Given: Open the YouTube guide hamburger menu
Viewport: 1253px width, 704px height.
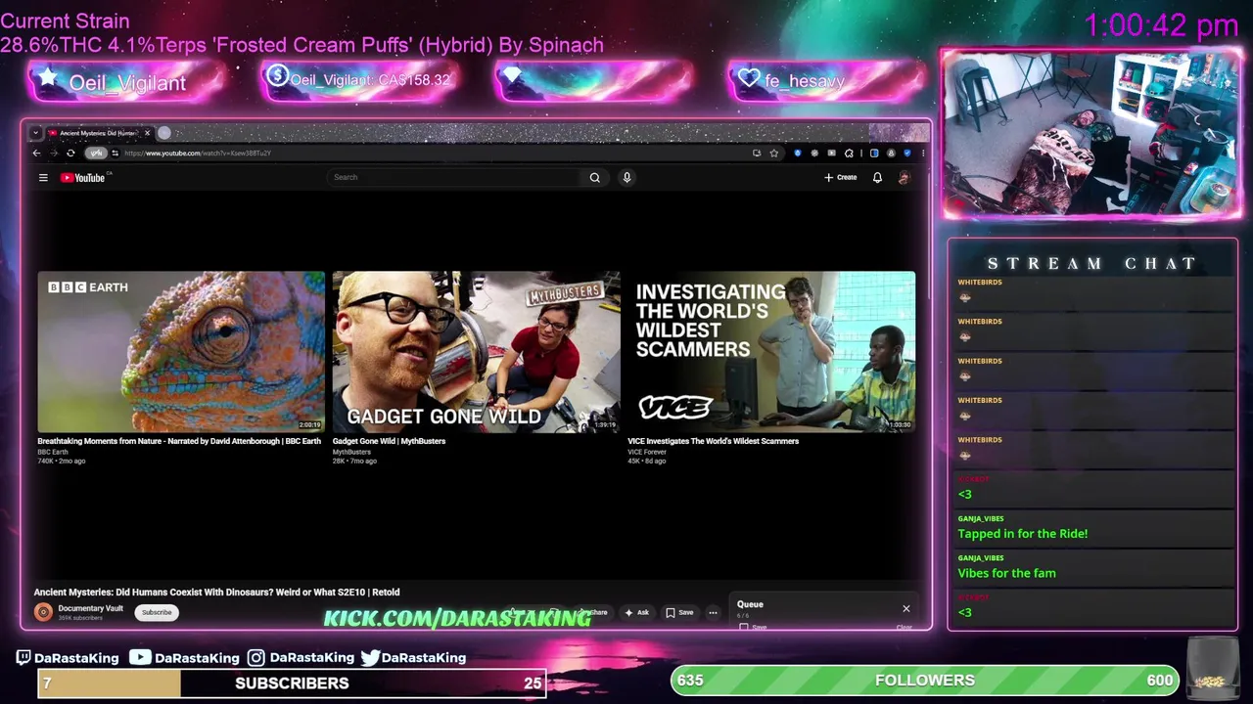Looking at the screenshot, I should point(43,177).
